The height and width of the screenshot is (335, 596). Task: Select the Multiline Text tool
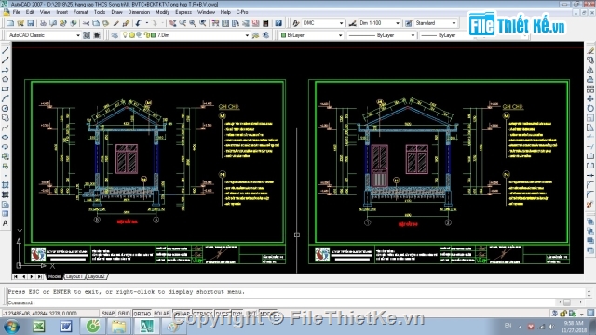[6, 223]
